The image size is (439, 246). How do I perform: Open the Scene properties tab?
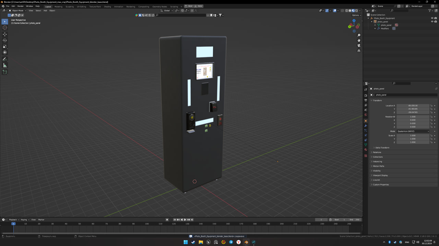tap(366, 110)
